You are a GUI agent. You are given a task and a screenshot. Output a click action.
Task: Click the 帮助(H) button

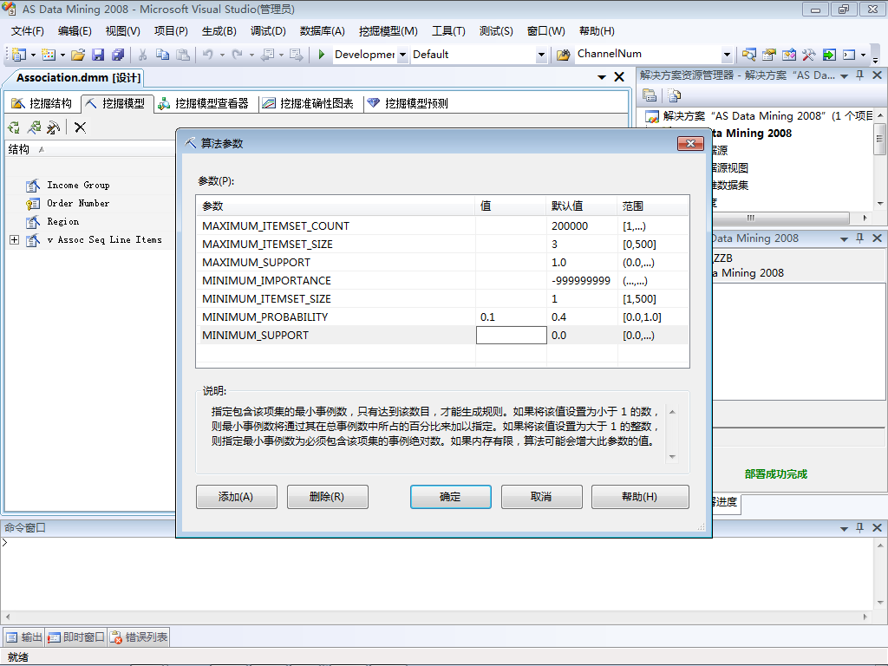coord(640,497)
